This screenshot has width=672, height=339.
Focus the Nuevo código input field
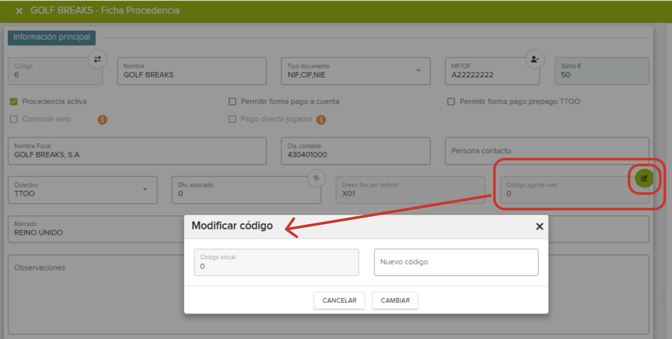pos(456,262)
